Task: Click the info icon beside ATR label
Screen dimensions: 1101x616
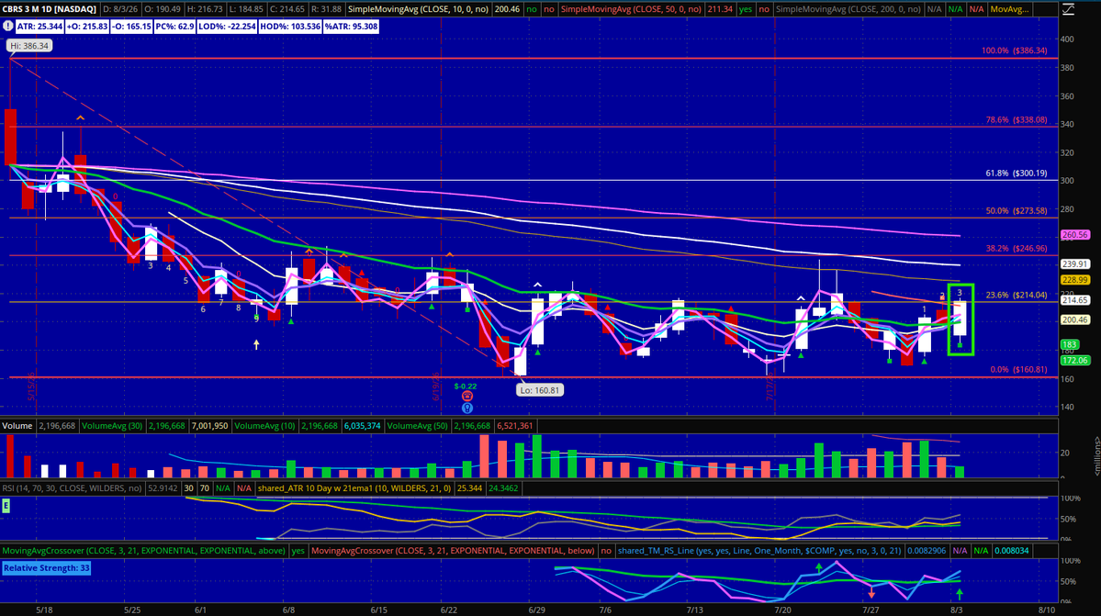Action: [x=7, y=26]
